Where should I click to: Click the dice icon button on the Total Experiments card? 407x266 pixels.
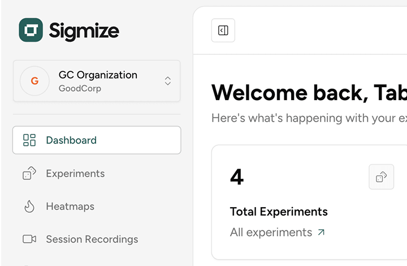click(x=382, y=177)
